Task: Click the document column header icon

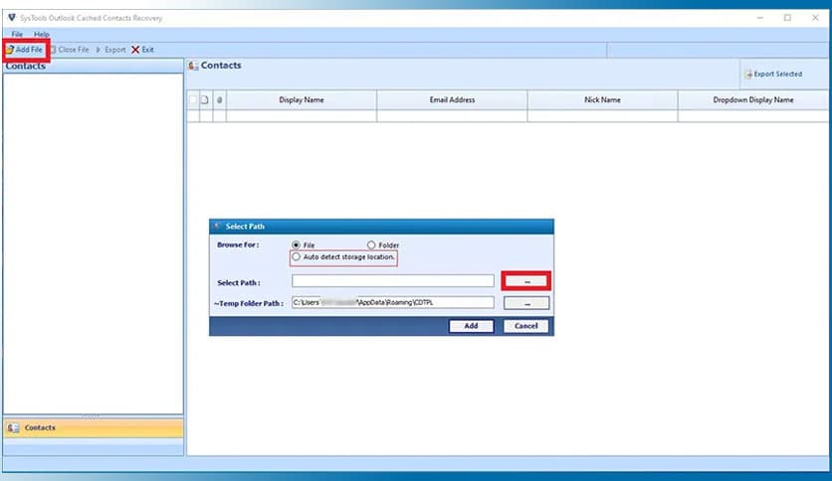Action: click(x=205, y=99)
